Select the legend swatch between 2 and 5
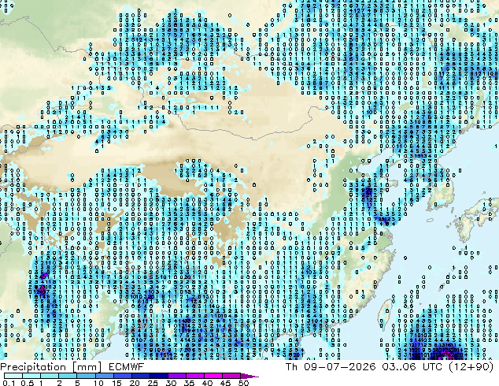 click(x=68, y=376)
